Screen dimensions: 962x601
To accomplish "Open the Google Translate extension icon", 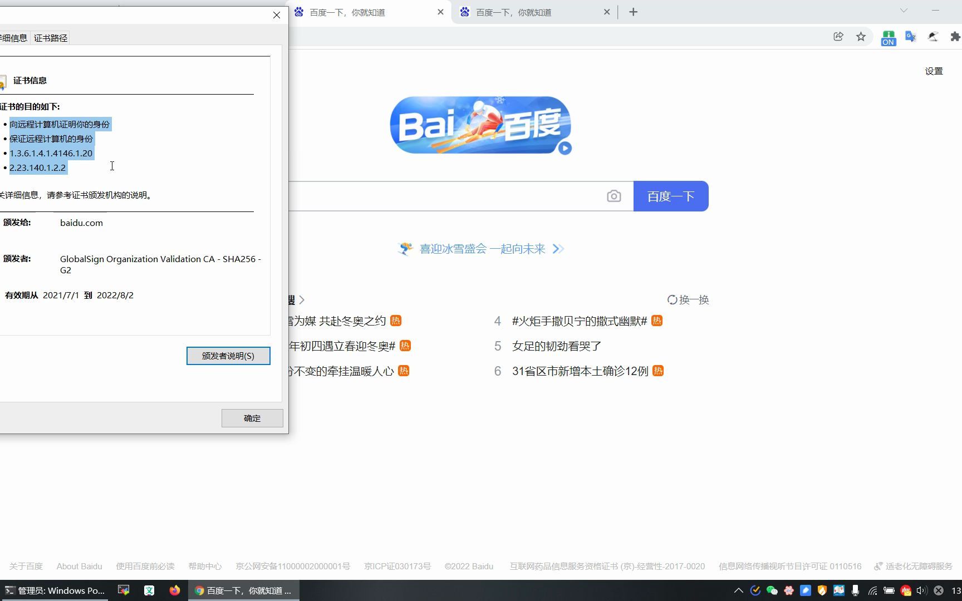I will coord(910,36).
